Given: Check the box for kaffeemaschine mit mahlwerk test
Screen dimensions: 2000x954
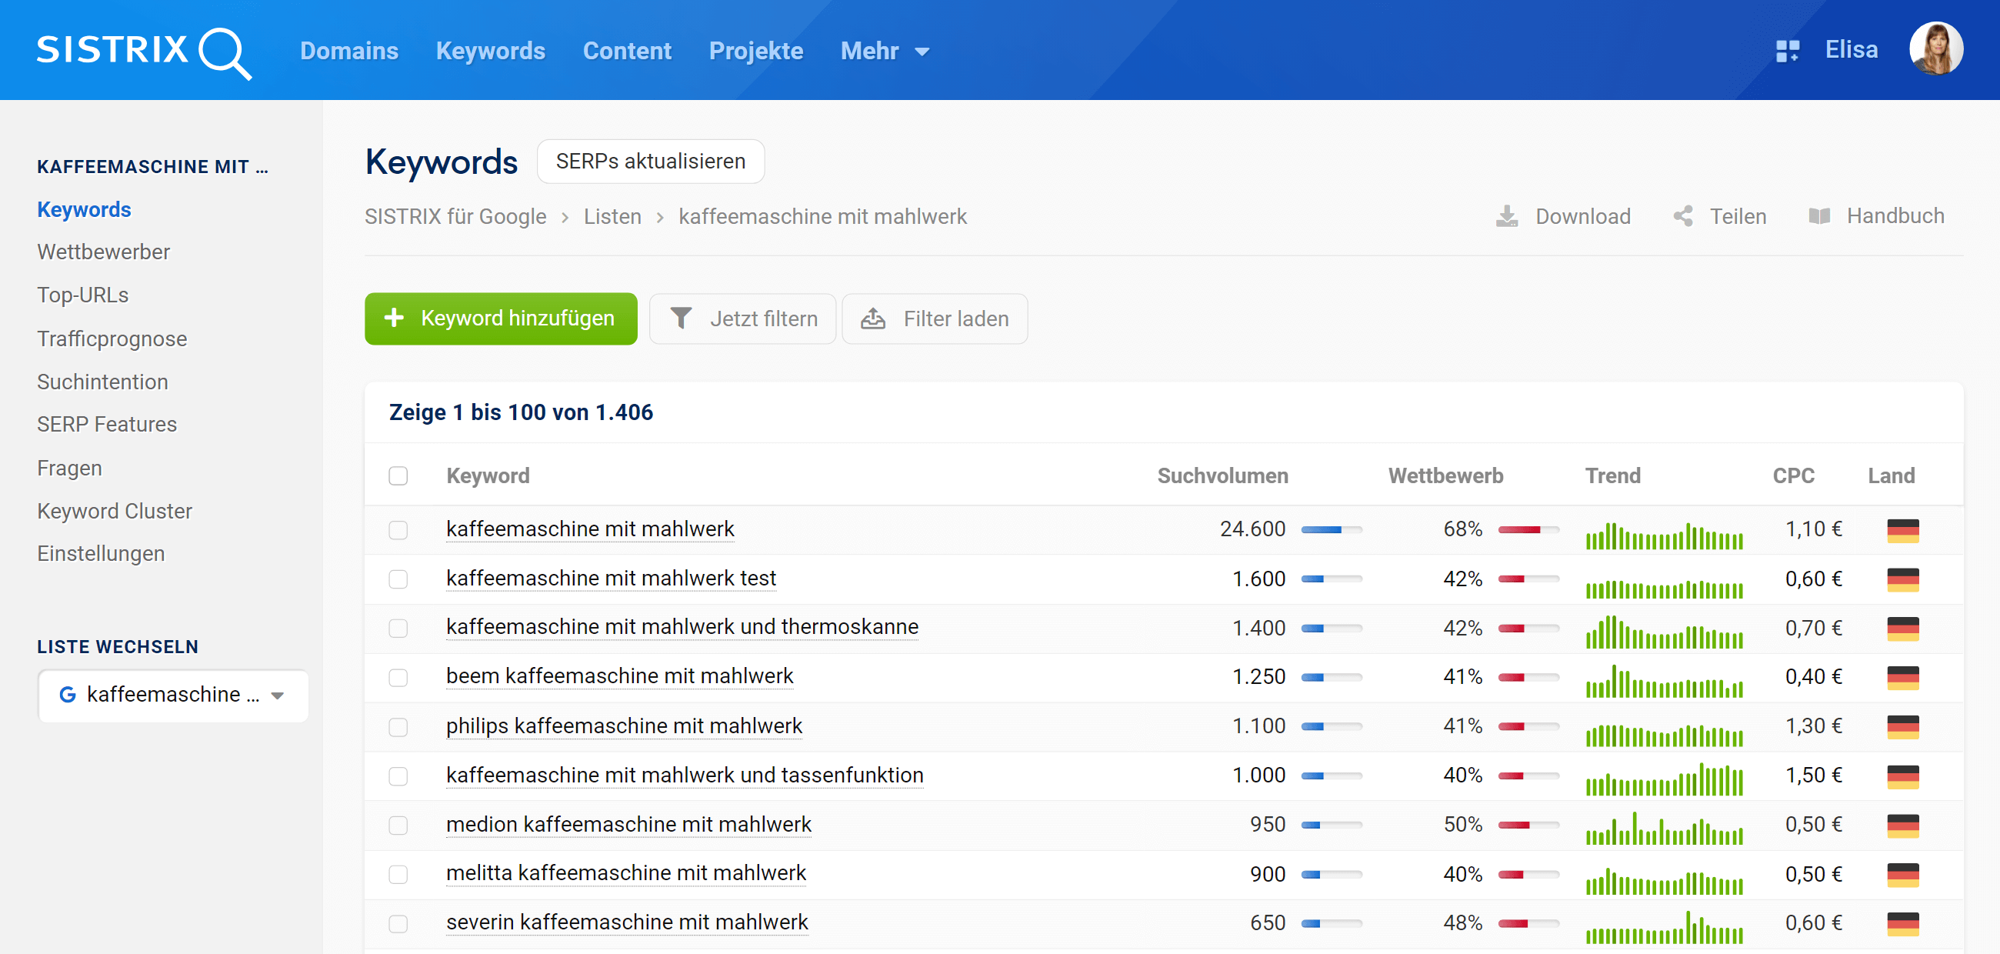Looking at the screenshot, I should (398, 579).
